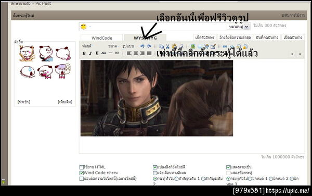The width and height of the screenshot is (312, 196).
Task: Switch to the WindCode tab
Action: pos(102,38)
